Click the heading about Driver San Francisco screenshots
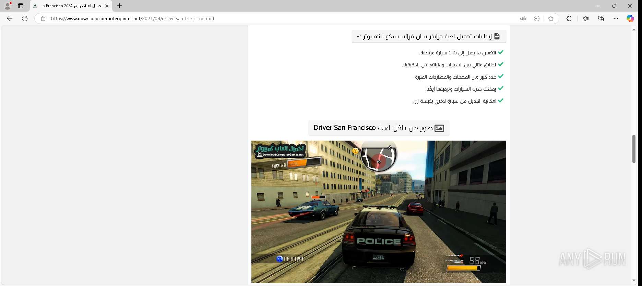The width and height of the screenshot is (642, 286). click(379, 128)
